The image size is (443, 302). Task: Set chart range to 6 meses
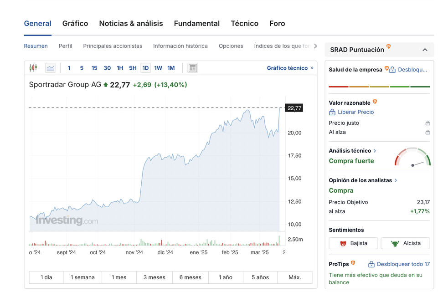(x=191, y=277)
